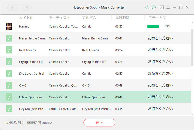The image size is (194, 130).
Task: Click album I Have Questions
Action: pos(94,97)
